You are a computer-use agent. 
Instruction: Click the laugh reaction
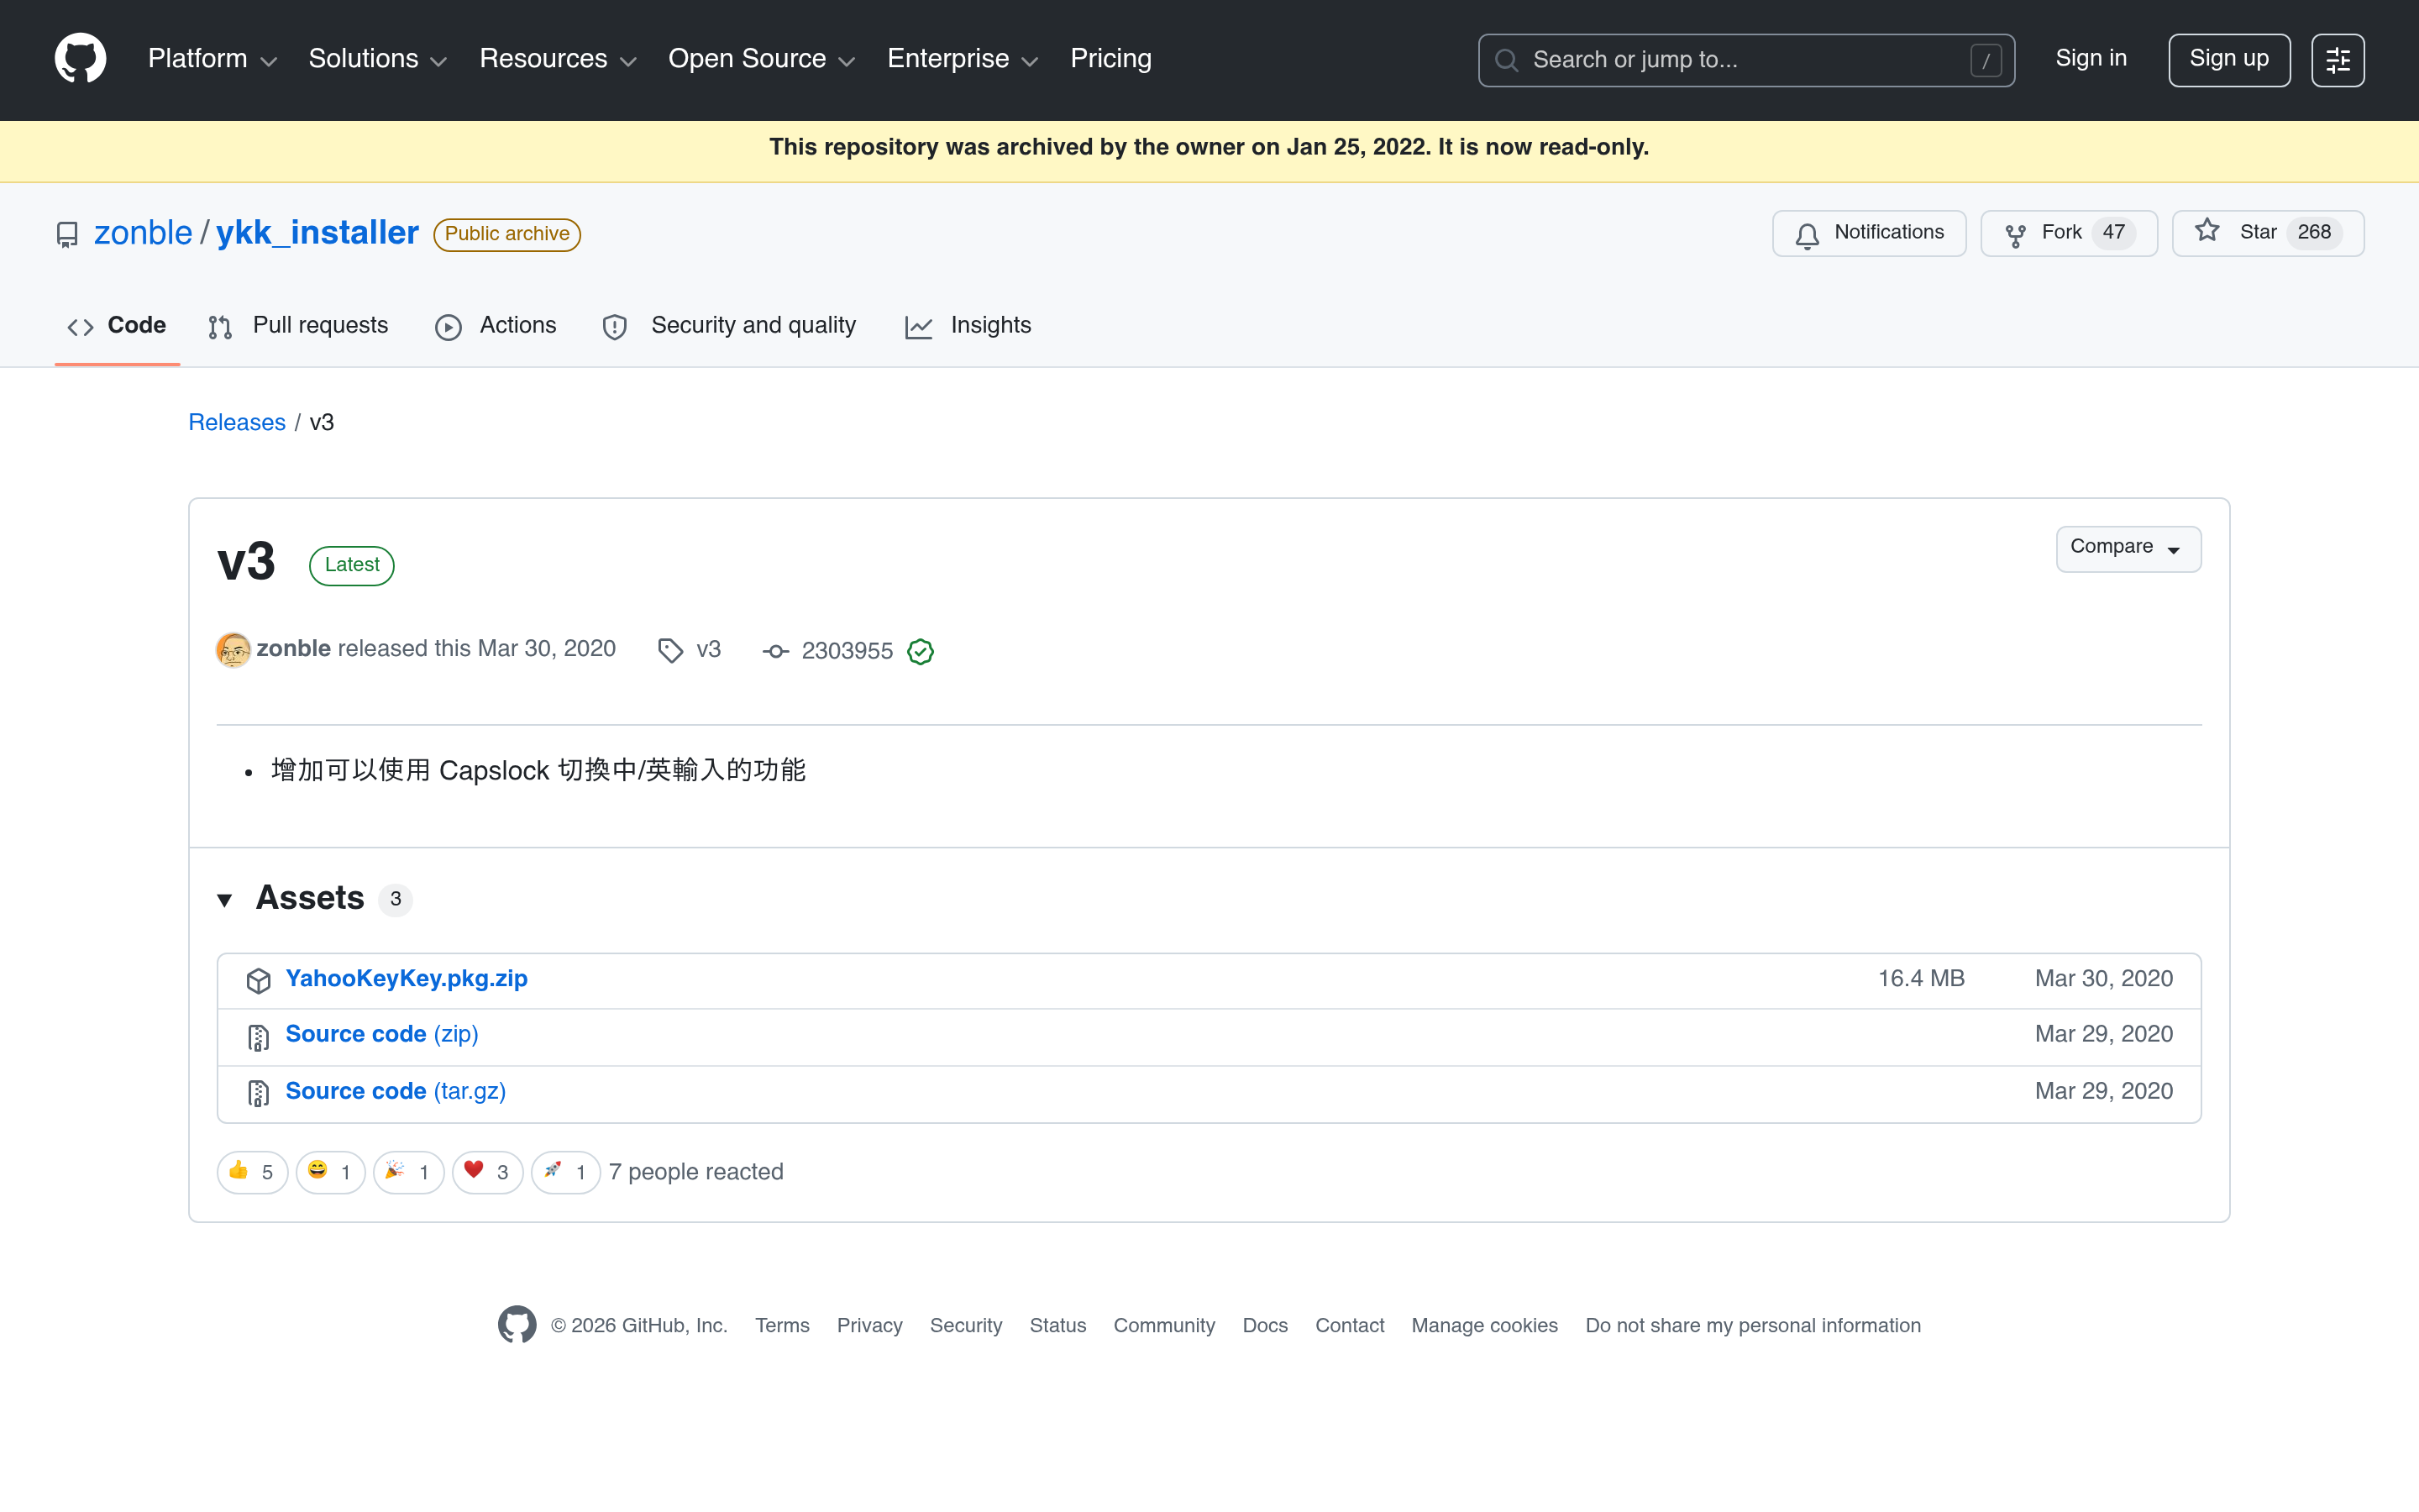330,1172
